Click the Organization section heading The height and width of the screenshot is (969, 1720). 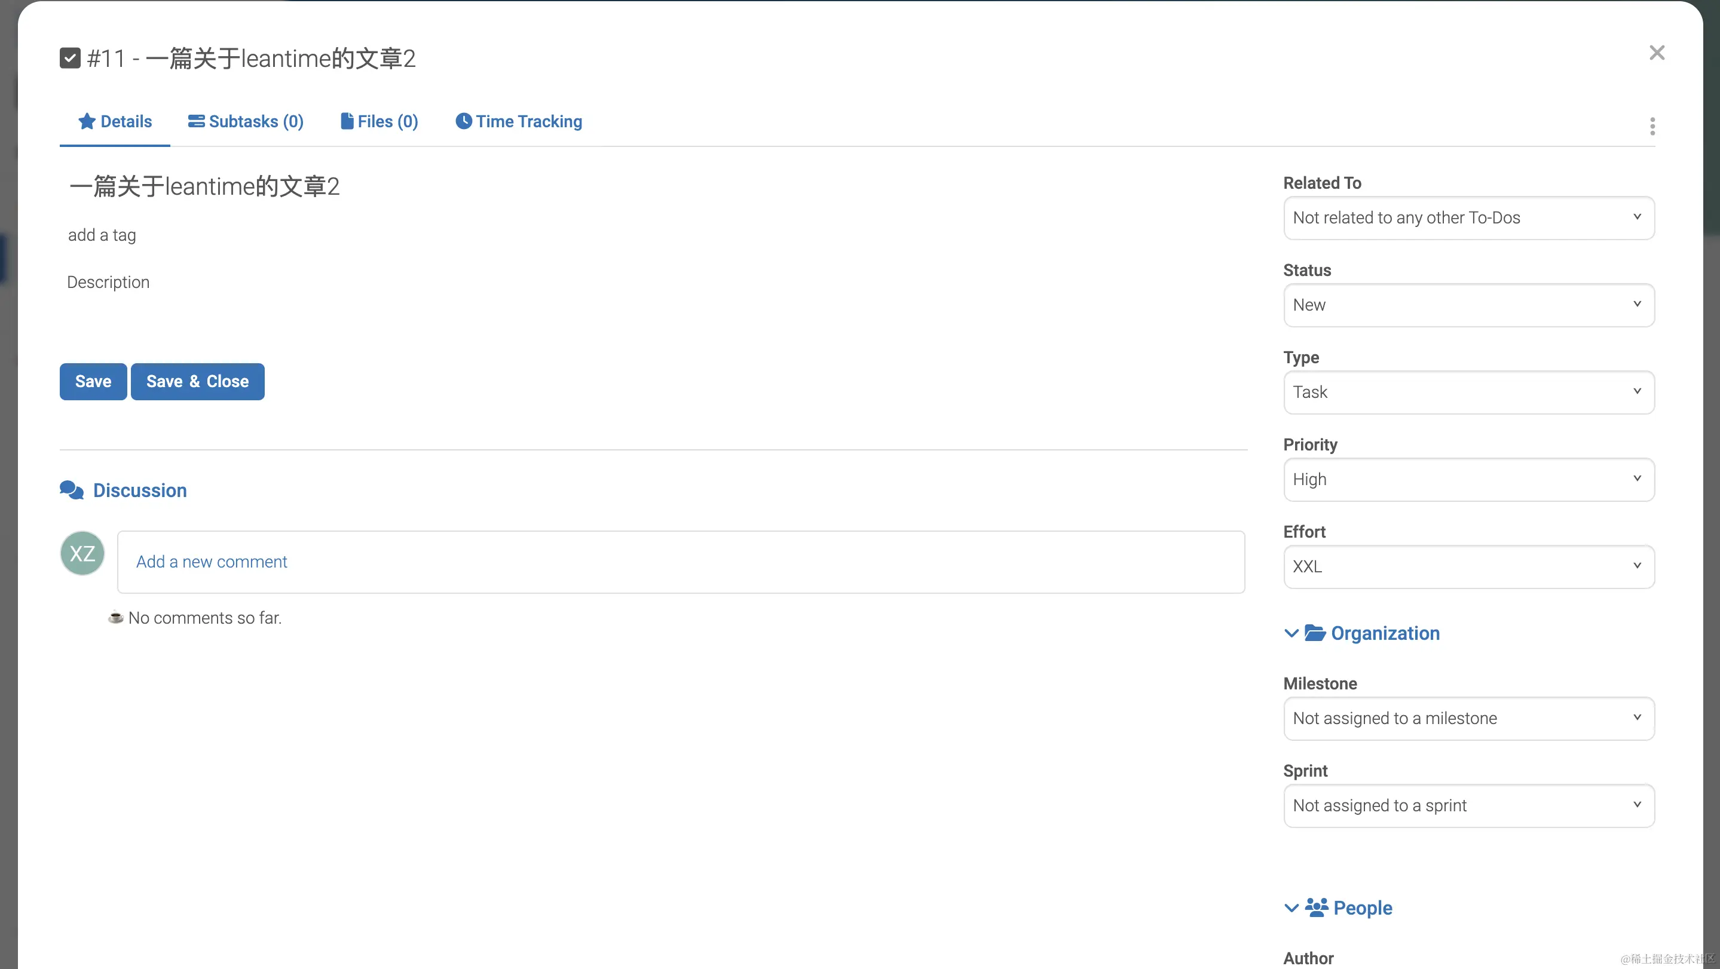pyautogui.click(x=1385, y=633)
